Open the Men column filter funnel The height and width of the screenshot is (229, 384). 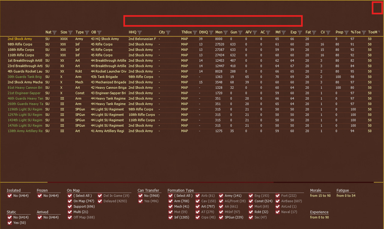pos(226,32)
